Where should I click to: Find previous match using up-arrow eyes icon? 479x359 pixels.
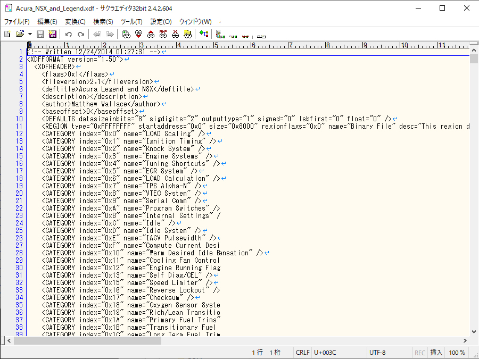151,34
